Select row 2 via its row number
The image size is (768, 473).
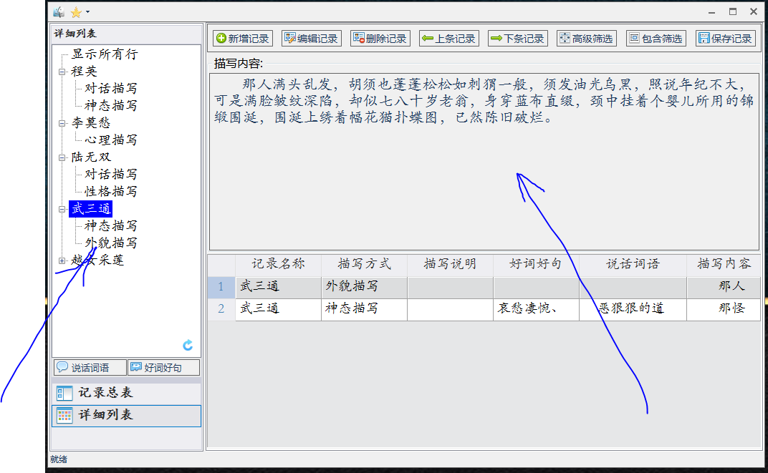(x=221, y=309)
